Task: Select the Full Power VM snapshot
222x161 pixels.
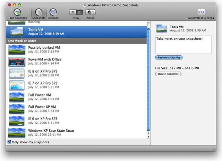Action: coord(76,97)
